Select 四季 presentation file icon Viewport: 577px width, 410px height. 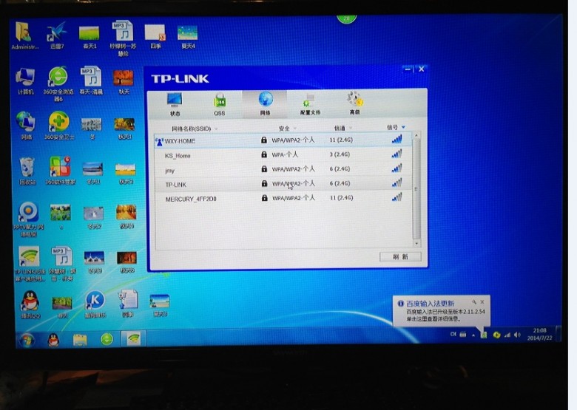tap(155, 37)
